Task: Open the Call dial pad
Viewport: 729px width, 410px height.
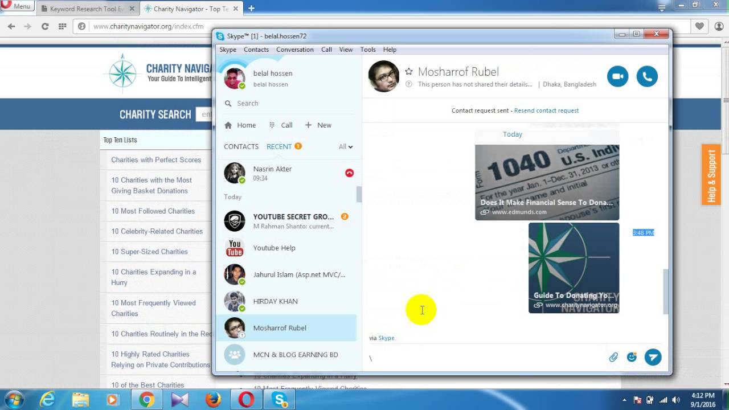Action: 281,125
